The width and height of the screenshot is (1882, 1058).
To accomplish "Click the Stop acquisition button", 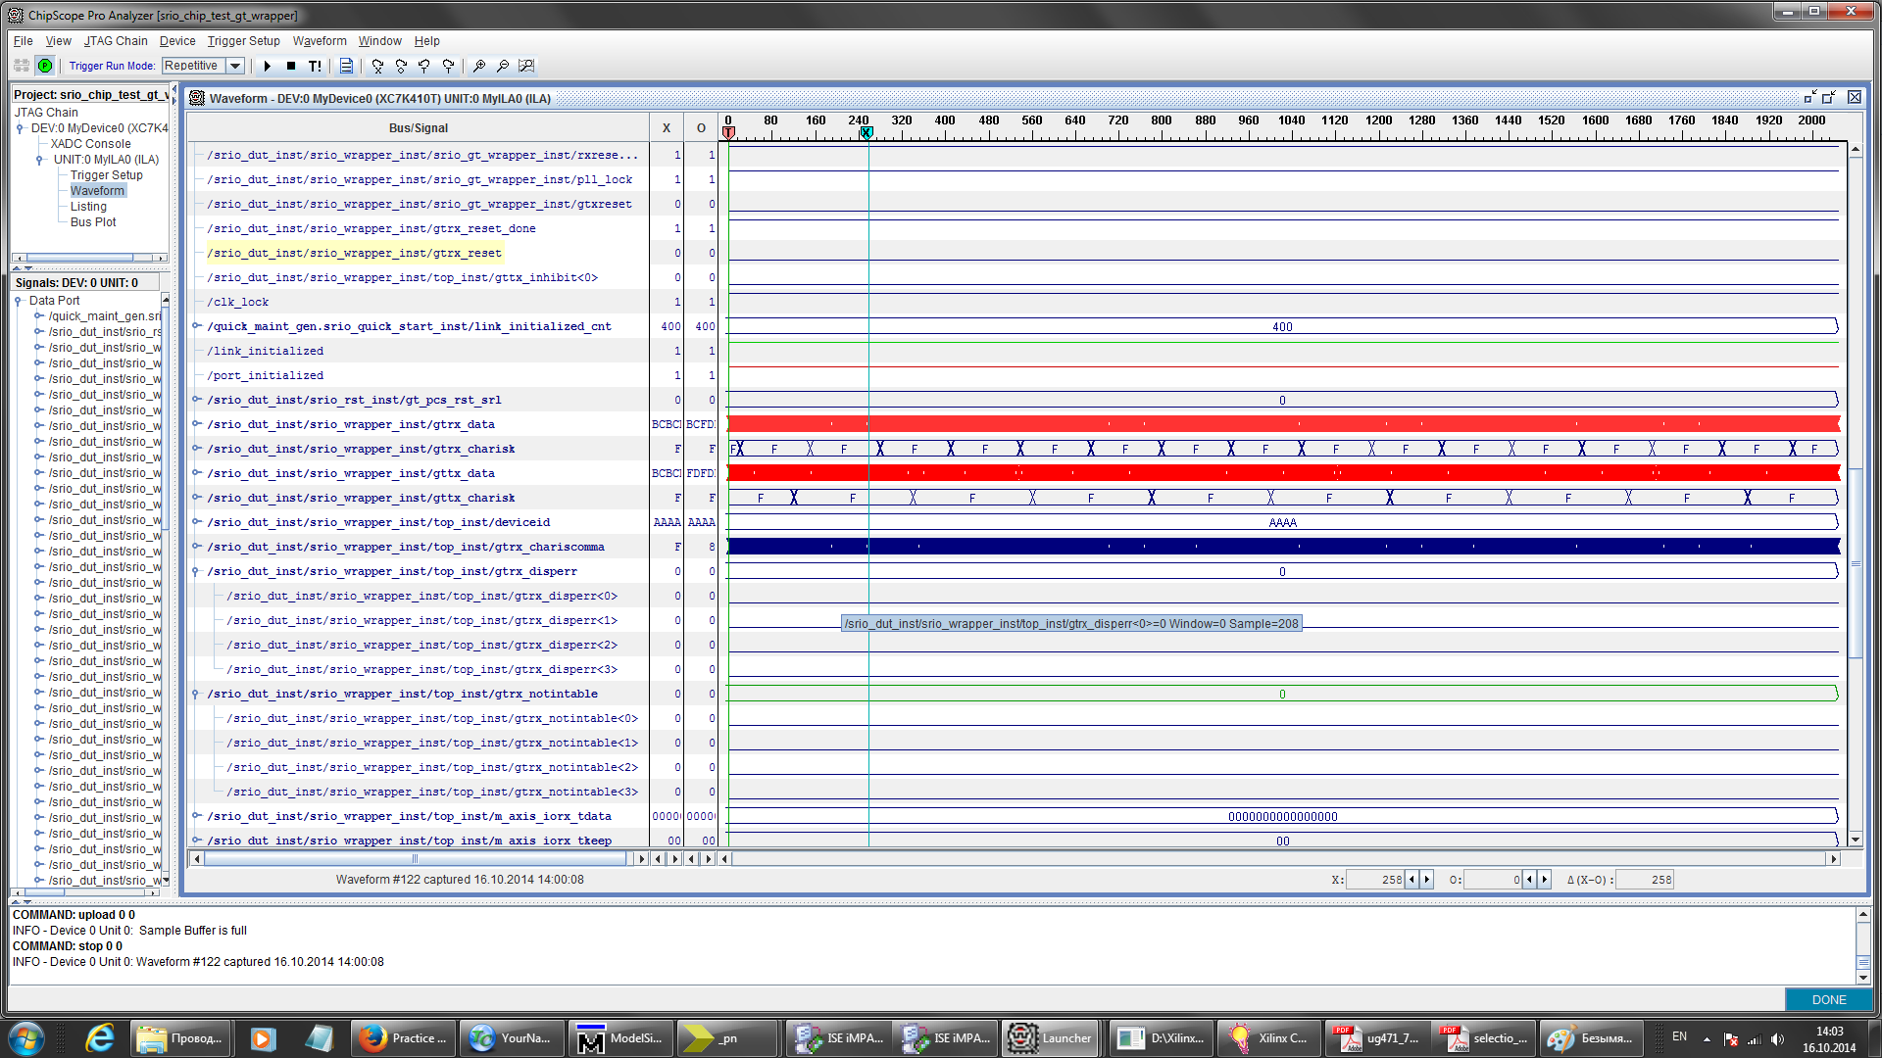I will (x=291, y=66).
